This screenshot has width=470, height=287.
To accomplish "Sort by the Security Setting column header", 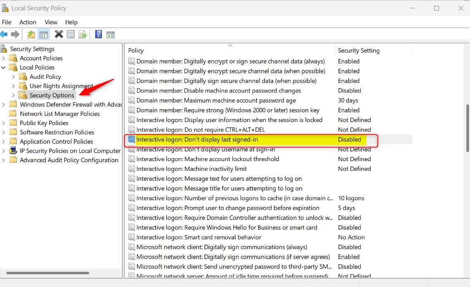I will (359, 50).
